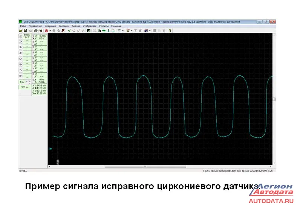Click the IN 1 input selector field

coord(27,38)
